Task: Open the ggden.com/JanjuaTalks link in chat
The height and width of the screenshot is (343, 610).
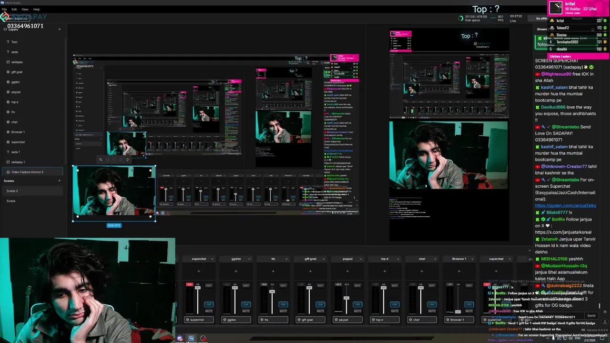Action: [565, 206]
